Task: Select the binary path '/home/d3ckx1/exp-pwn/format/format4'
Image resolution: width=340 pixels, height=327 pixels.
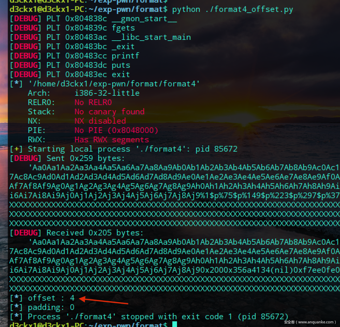Action: coord(114,84)
